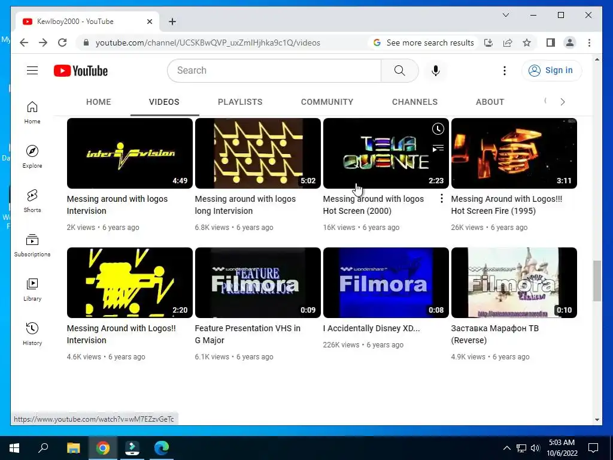The width and height of the screenshot is (613, 460).
Task: Click See more search results chip
Action: pyautogui.click(x=424, y=43)
